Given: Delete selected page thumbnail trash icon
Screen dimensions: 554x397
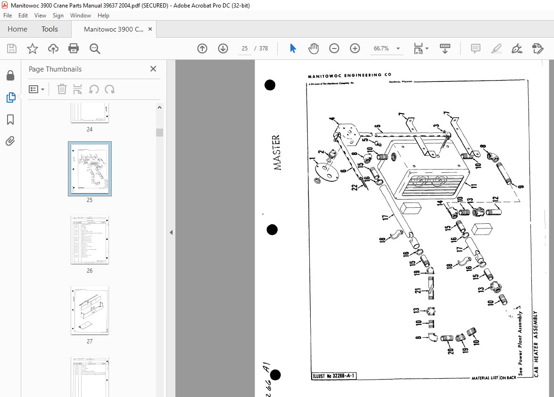Looking at the screenshot, I should click(62, 89).
